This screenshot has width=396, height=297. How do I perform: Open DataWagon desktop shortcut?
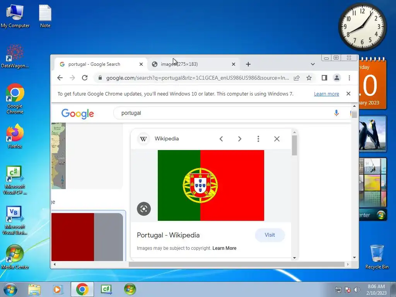coord(15,56)
